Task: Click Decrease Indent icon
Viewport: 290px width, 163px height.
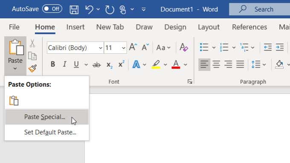Action: pos(268,47)
